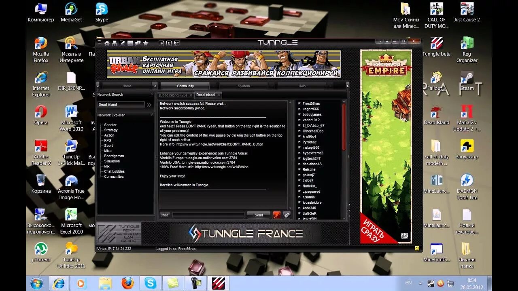Screen dimensions: 518x291
Task: Select Simulation in Network Explorer
Action: click(x=112, y=161)
